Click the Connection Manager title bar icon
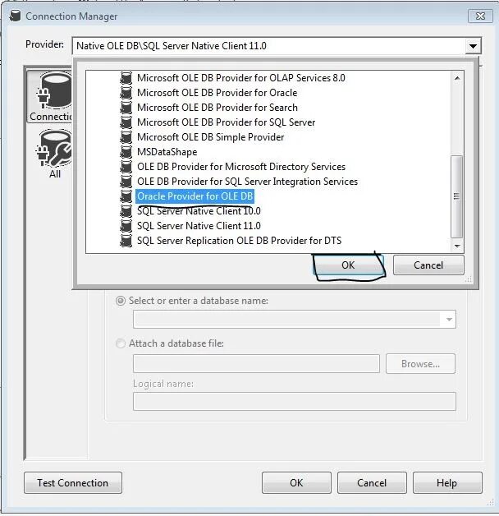 tap(15, 16)
